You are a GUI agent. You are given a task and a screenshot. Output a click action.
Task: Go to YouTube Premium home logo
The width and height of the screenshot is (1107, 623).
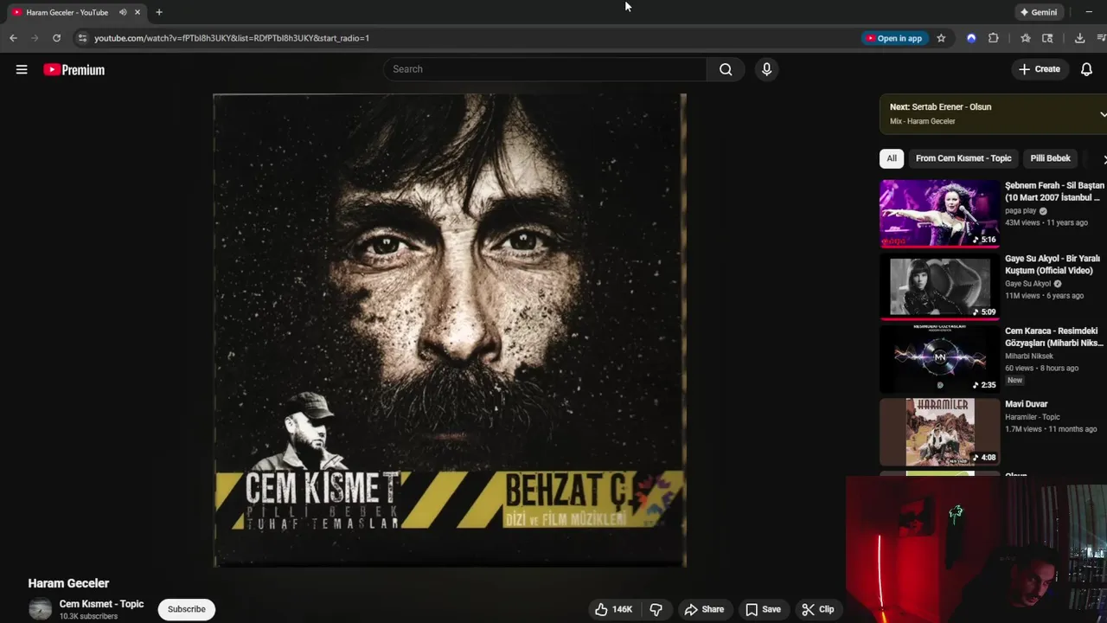click(74, 70)
